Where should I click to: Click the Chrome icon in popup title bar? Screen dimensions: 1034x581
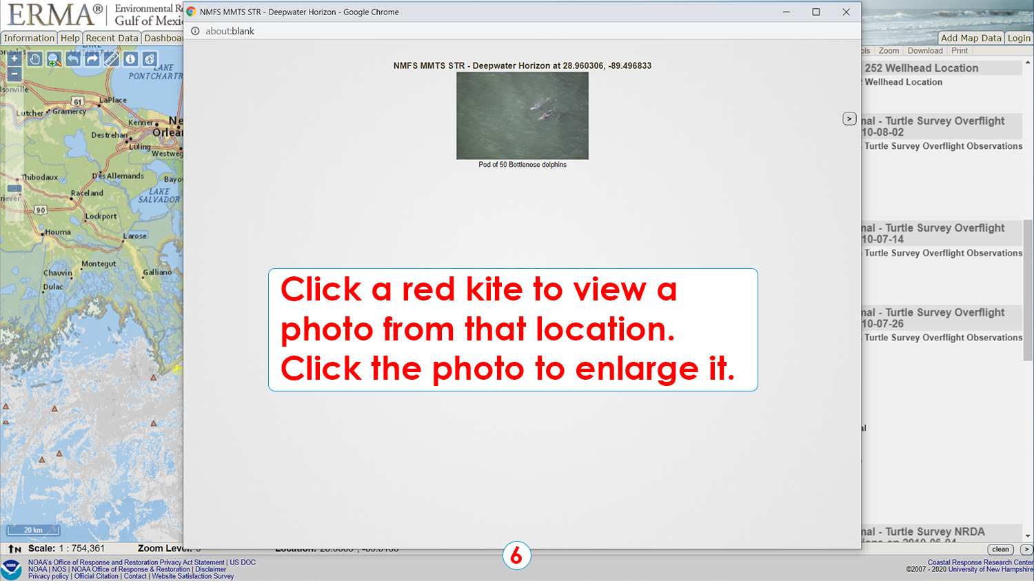point(192,12)
